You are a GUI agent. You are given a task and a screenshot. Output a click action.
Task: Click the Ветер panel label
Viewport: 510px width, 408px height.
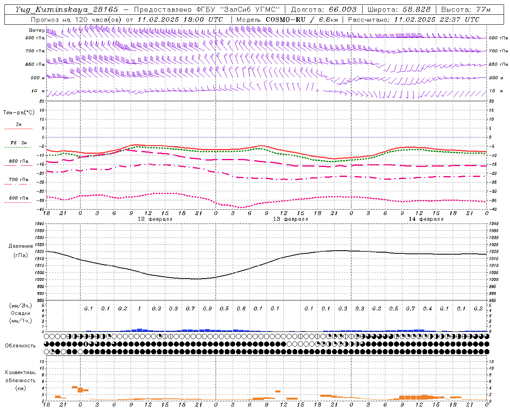click(x=37, y=30)
